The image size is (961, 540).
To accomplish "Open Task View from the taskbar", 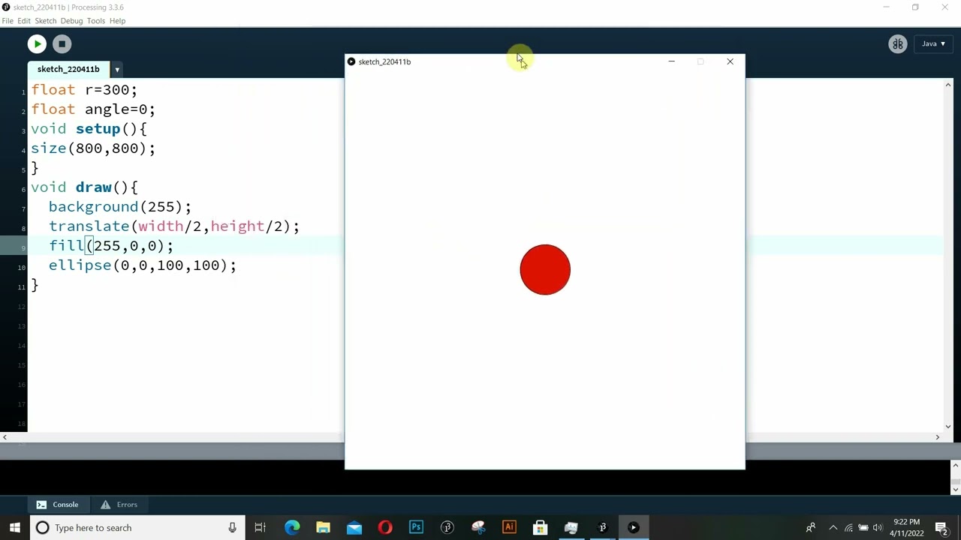I will tap(260, 527).
